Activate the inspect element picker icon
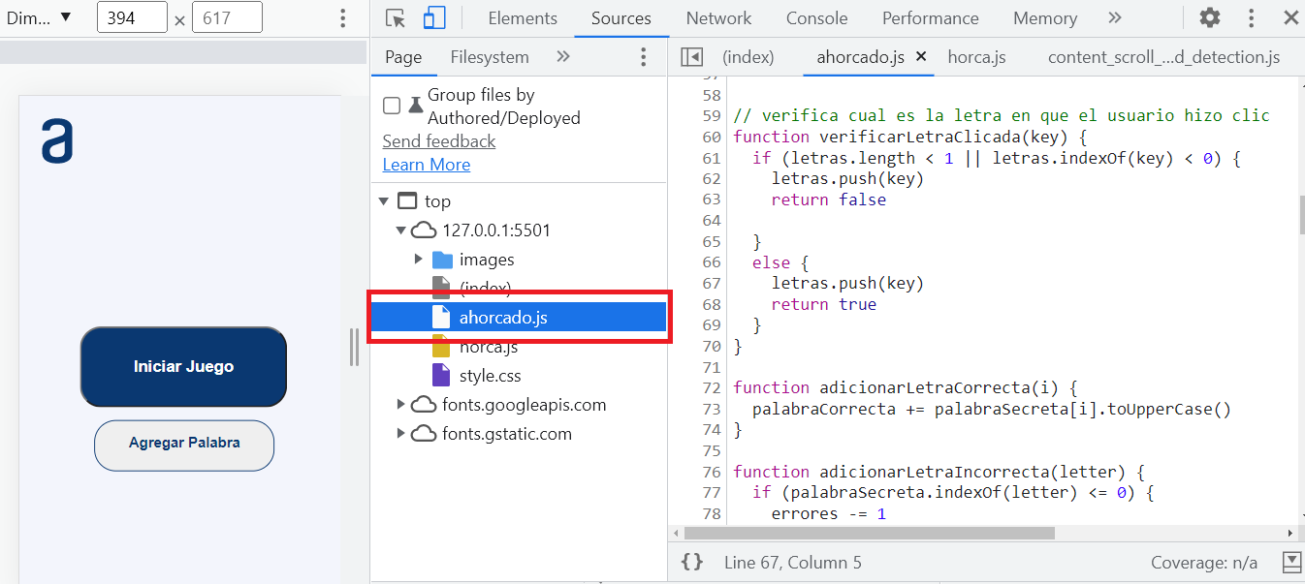The image size is (1305, 584). click(395, 18)
